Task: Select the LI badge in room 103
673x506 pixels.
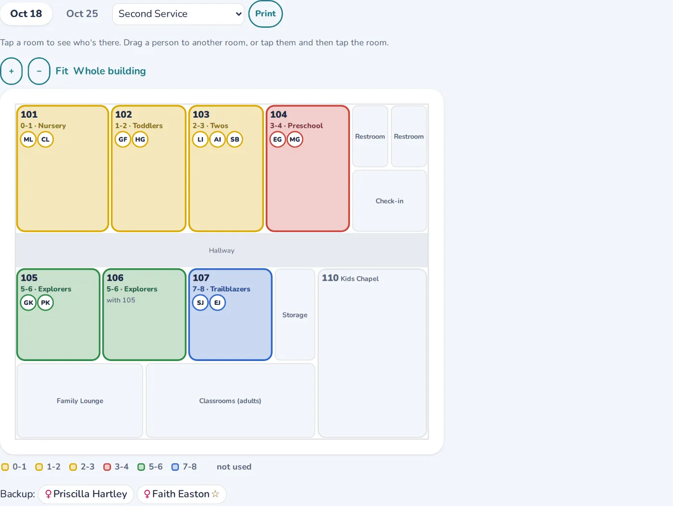Action: click(200, 140)
